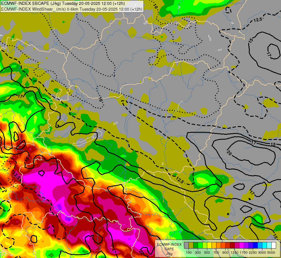Pick the dark green legend swatch

(195, 245)
